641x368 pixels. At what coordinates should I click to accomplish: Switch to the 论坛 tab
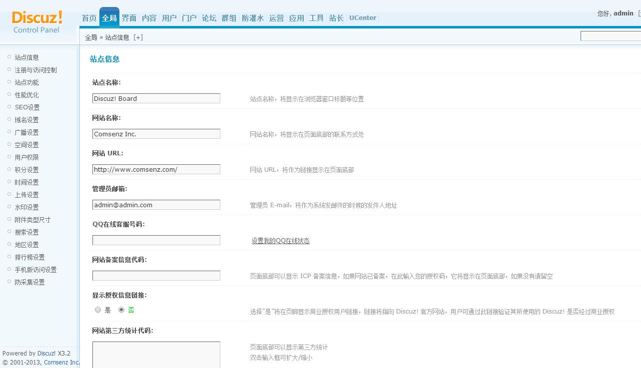coord(209,17)
